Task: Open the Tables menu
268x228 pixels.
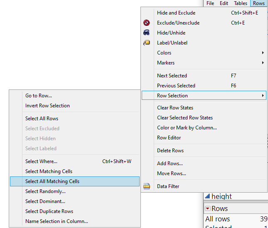Action: 241,3
